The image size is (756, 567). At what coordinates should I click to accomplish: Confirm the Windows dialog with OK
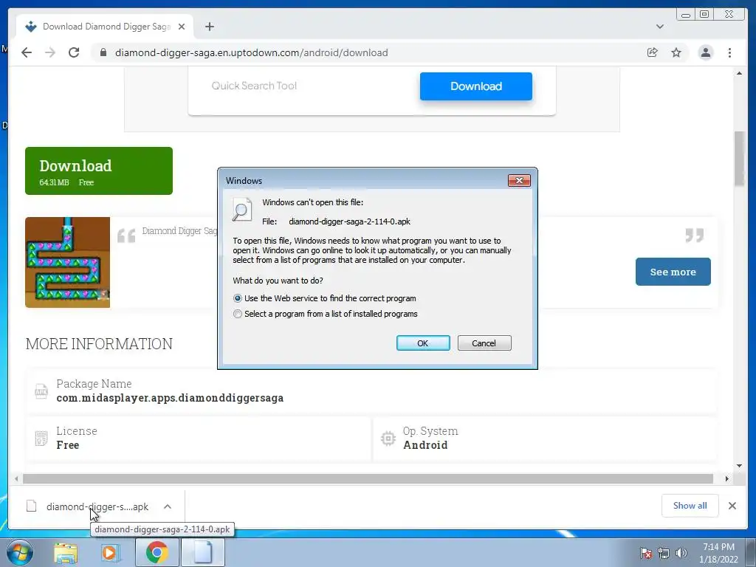click(423, 343)
